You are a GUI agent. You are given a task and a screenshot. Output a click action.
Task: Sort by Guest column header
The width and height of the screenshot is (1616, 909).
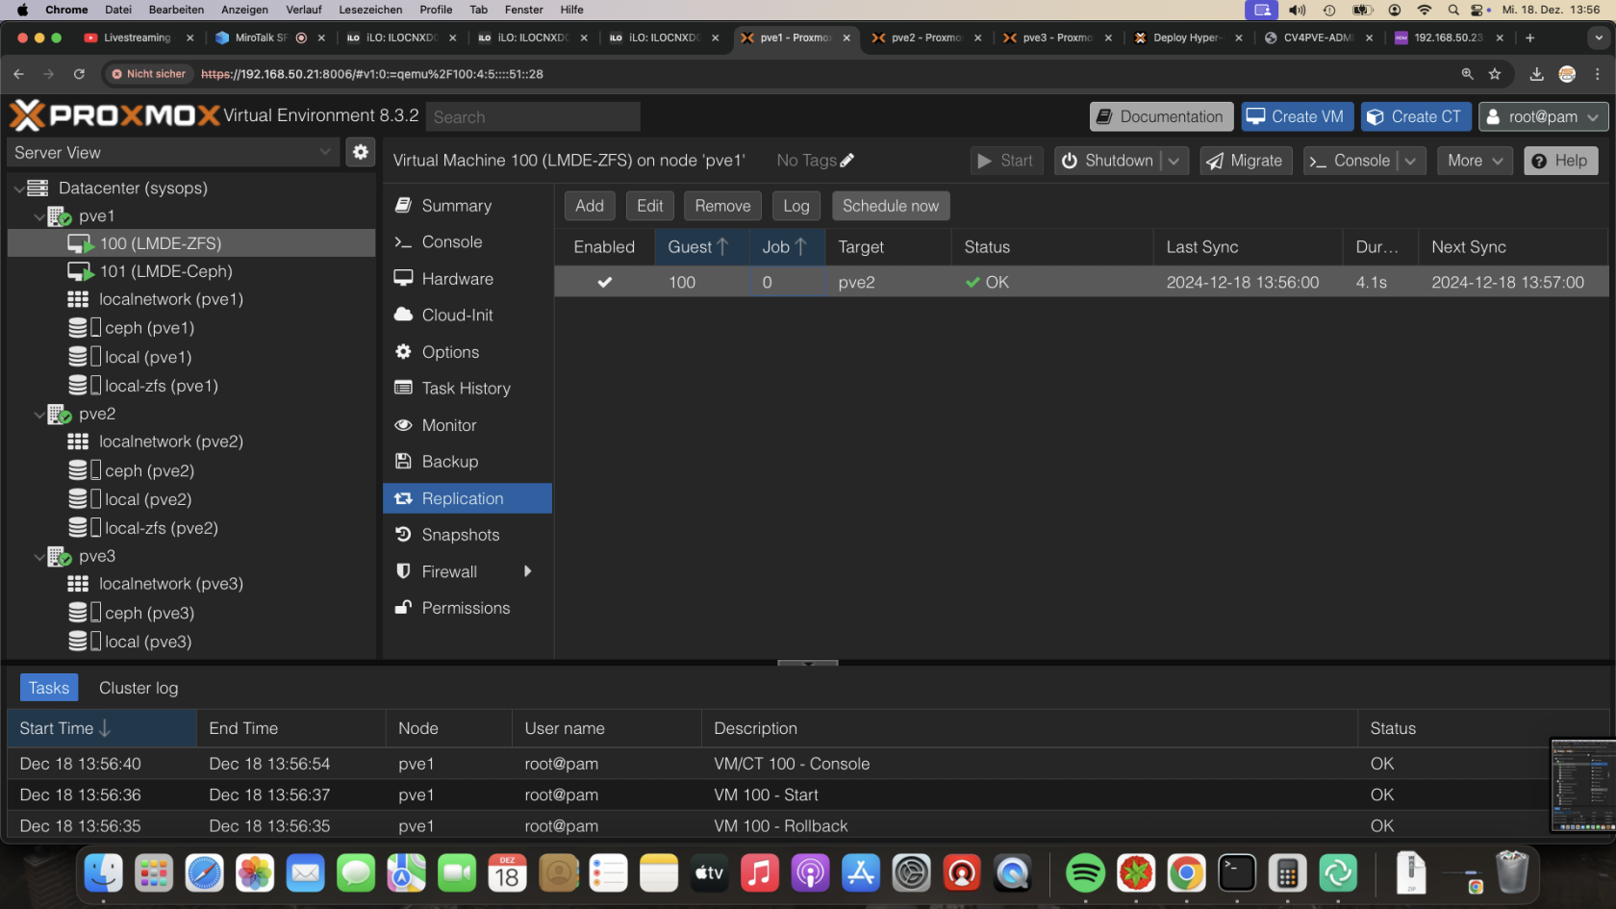tap(701, 247)
